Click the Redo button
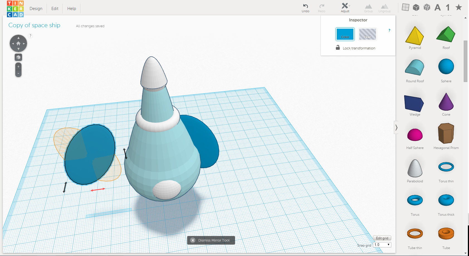This screenshot has height=256, width=469. tap(322, 8)
